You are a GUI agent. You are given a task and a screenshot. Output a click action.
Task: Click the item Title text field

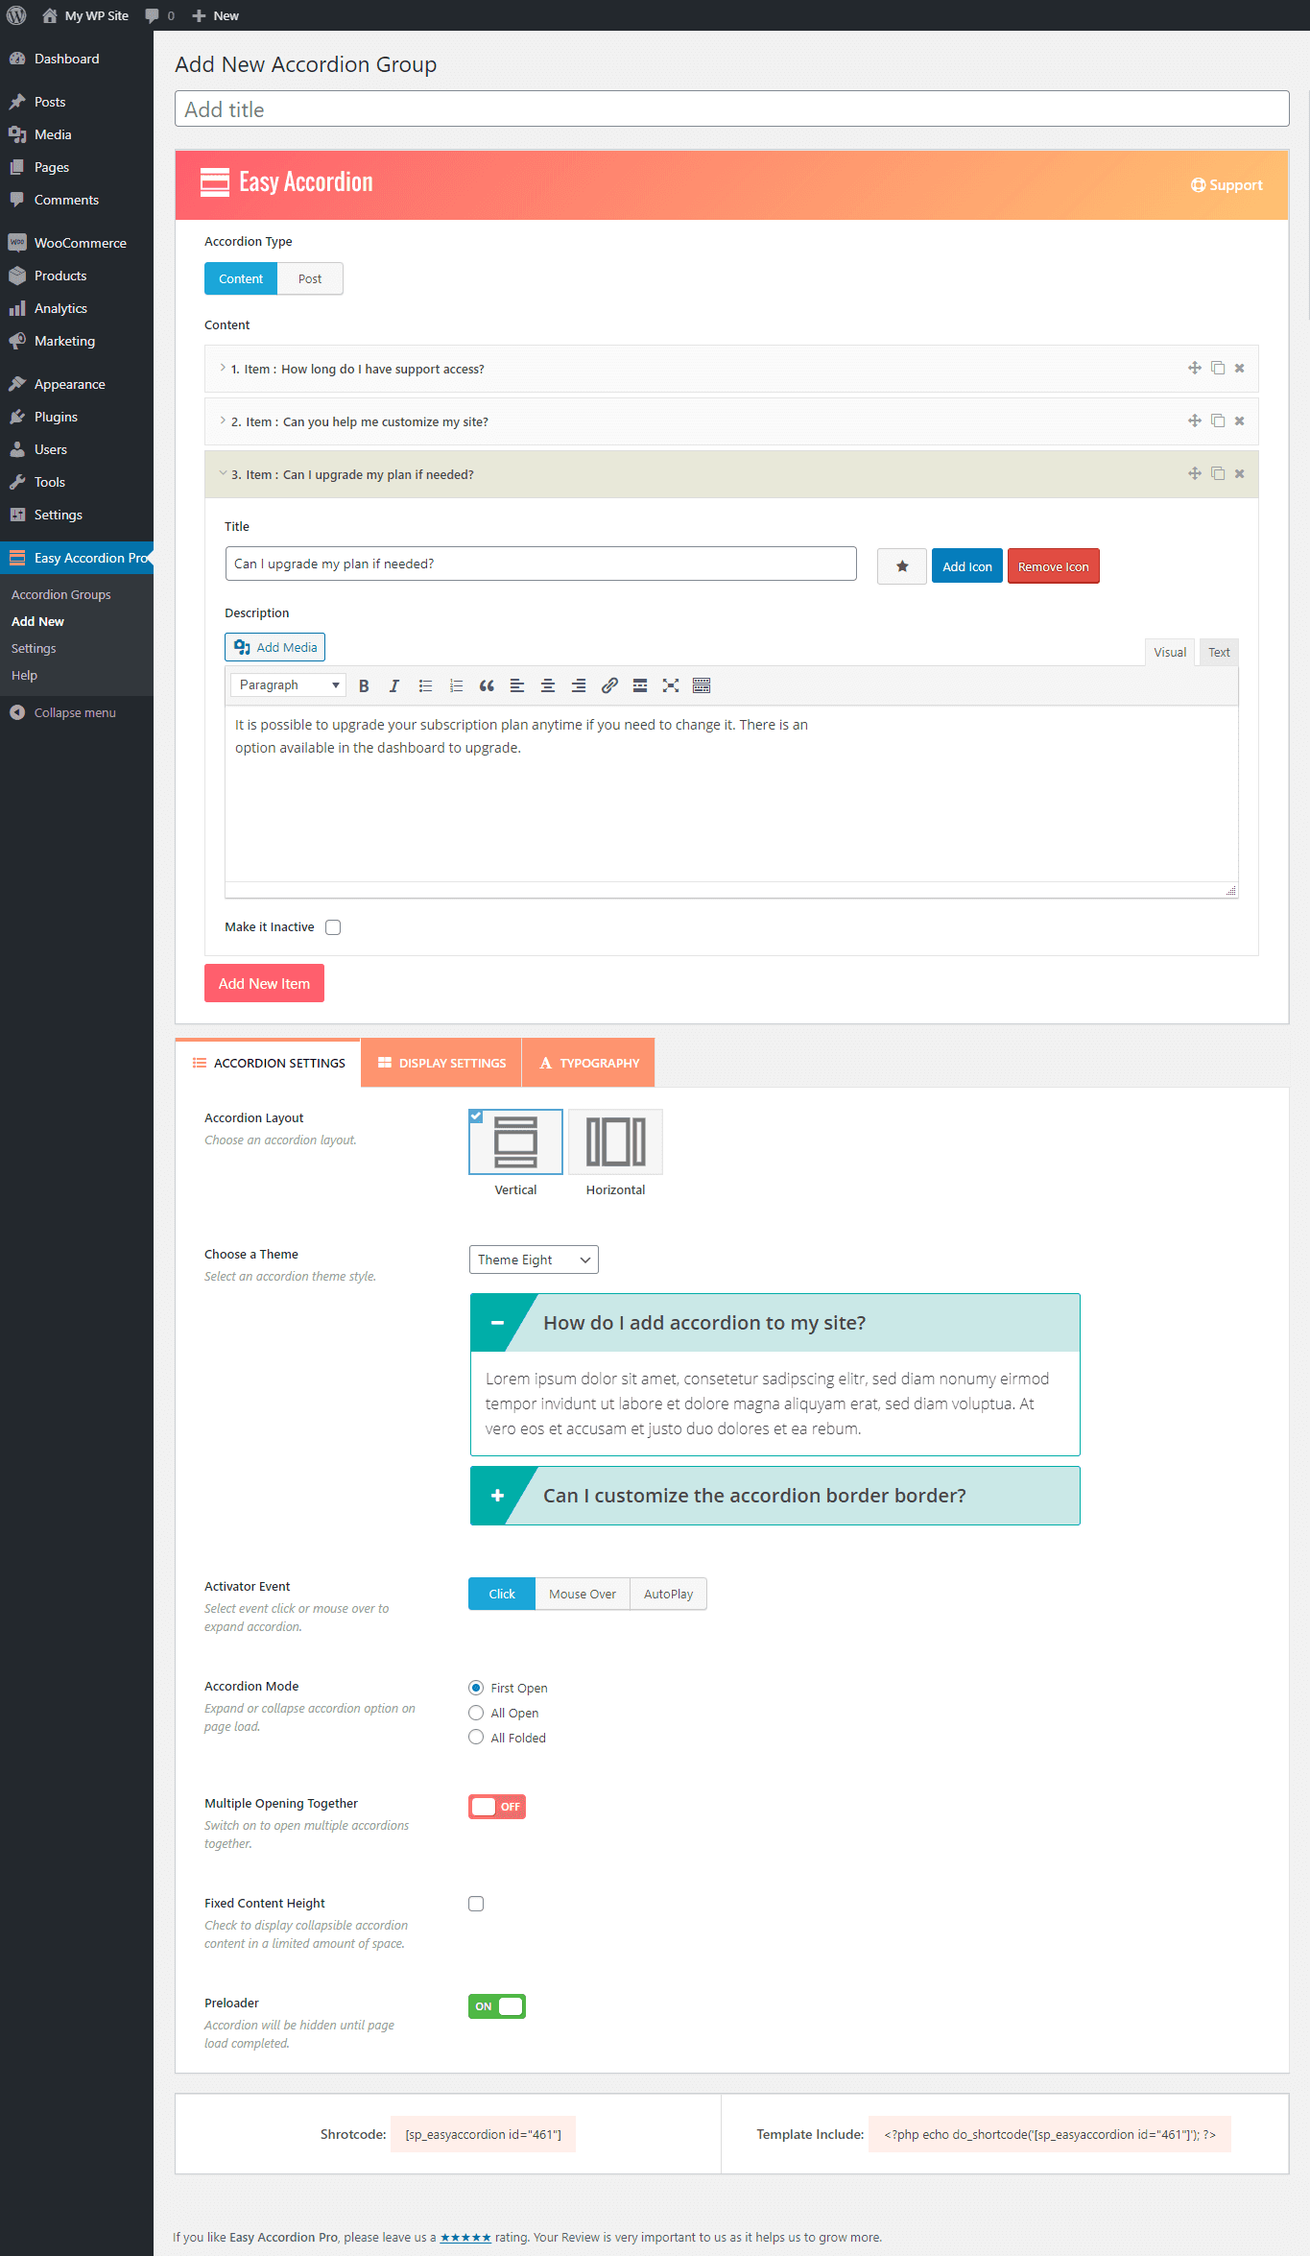pyautogui.click(x=541, y=564)
